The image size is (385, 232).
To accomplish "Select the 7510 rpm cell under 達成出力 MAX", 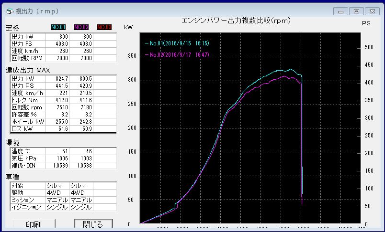I will (x=57, y=107).
